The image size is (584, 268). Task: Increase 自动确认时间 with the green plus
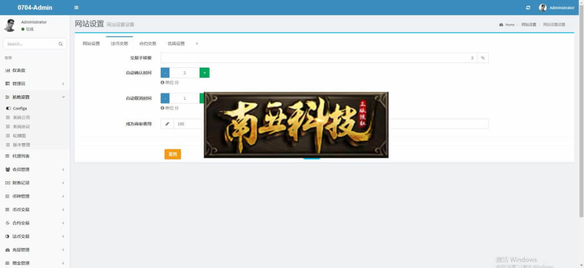tap(205, 72)
